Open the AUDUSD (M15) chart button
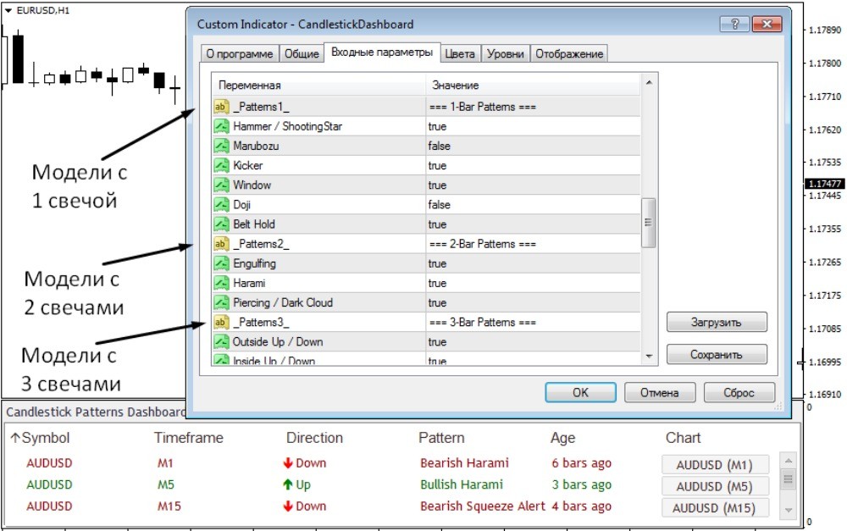This screenshot has width=847, height=531. (x=715, y=508)
